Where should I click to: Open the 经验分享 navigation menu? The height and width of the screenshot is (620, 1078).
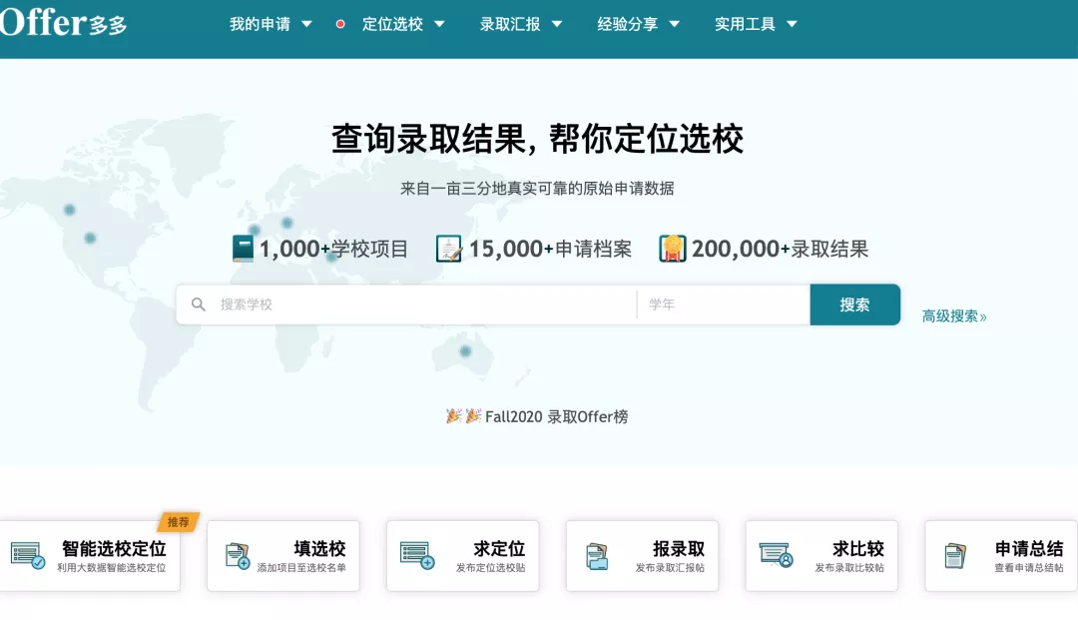click(639, 24)
